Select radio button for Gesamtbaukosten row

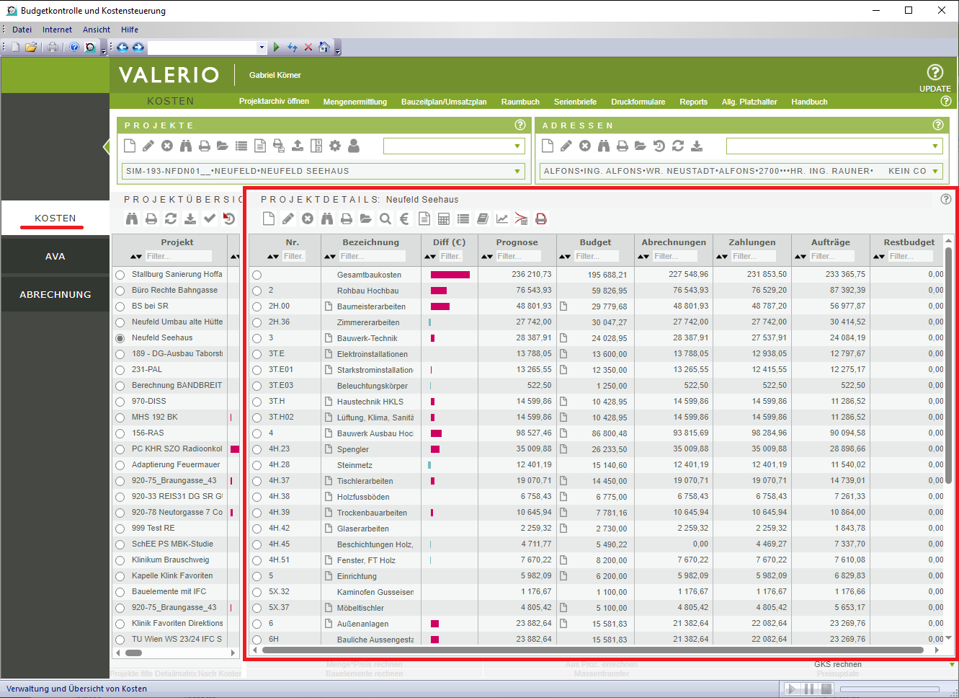(257, 275)
